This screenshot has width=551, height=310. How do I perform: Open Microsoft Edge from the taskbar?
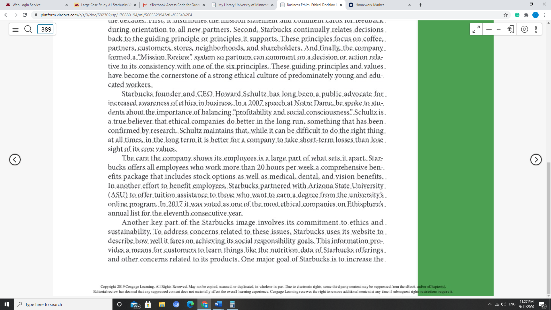(x=190, y=304)
